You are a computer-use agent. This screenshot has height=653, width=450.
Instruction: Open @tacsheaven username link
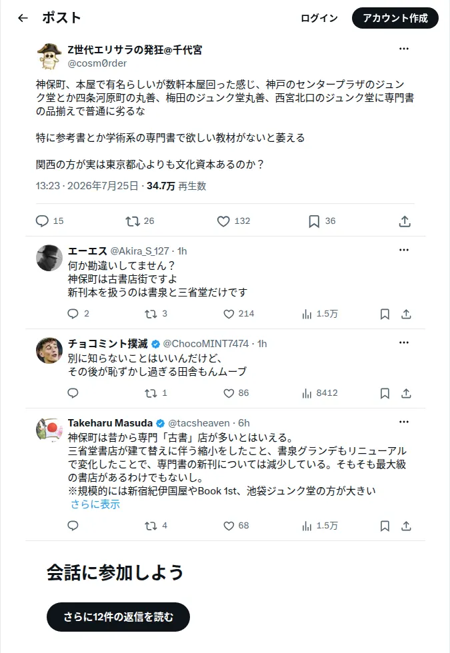point(199,423)
